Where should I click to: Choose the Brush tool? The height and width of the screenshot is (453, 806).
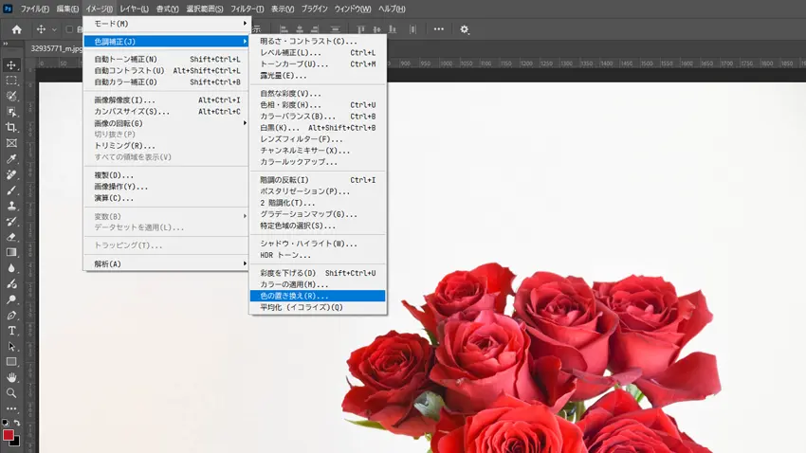(11, 190)
